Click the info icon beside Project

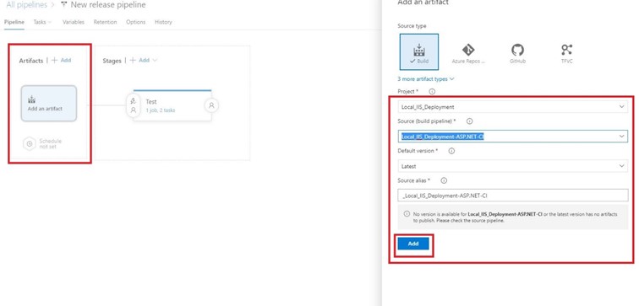point(432,91)
